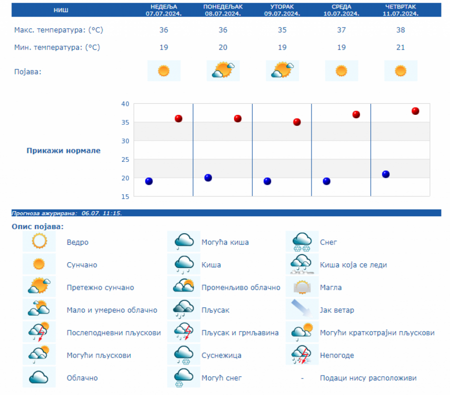Click the Sunday sunny weather icon
The image size is (450, 395).
[x=163, y=71]
